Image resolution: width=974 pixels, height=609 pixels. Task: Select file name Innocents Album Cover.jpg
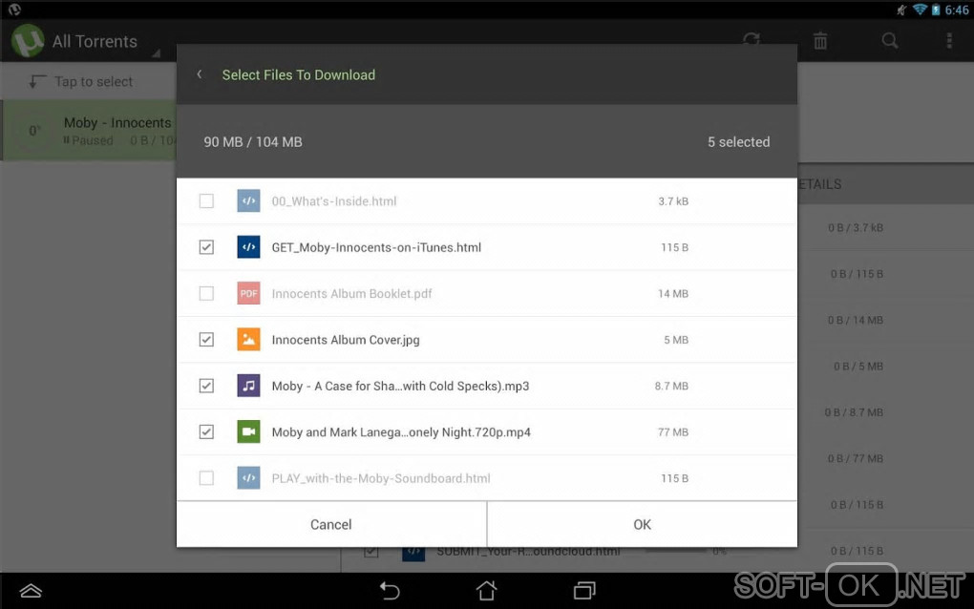346,340
